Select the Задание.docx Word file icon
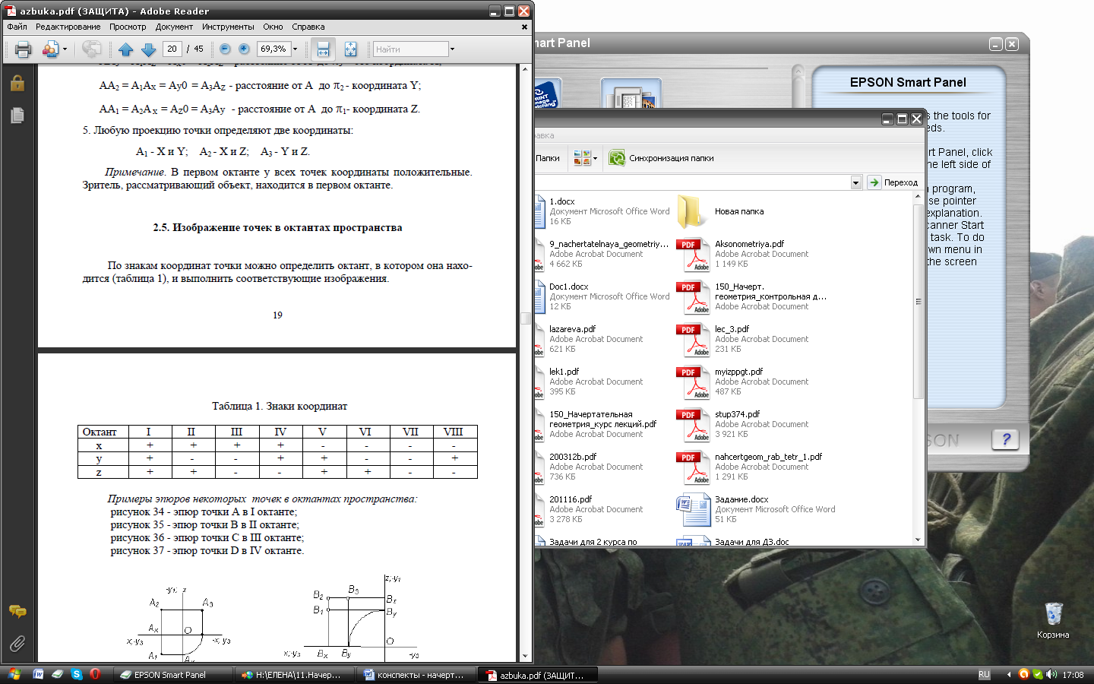 coord(692,510)
